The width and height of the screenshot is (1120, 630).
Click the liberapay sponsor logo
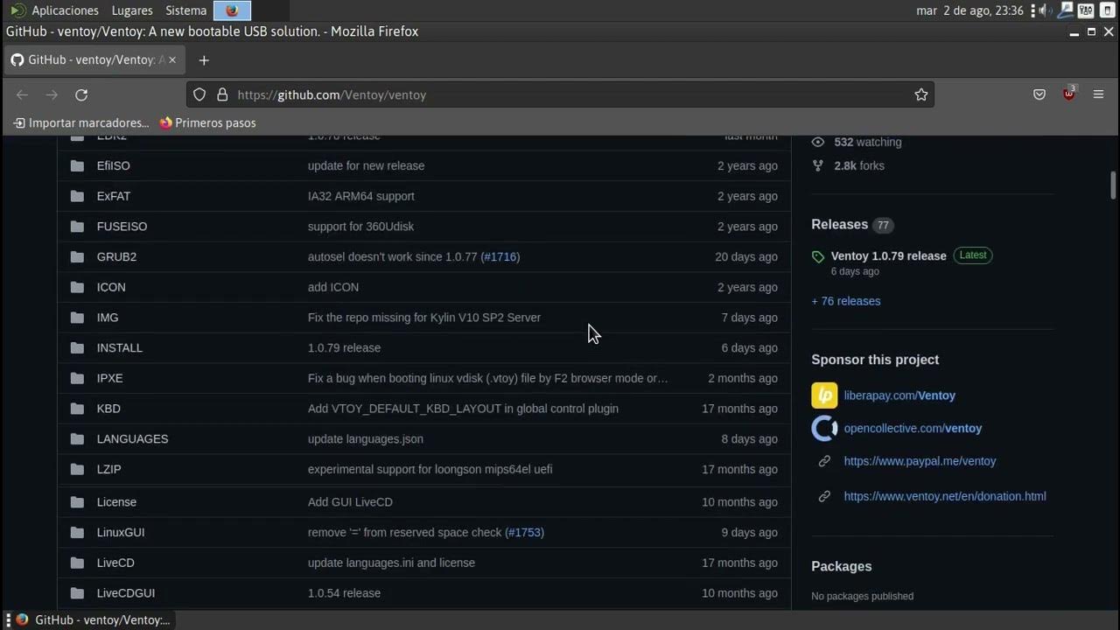[x=824, y=395]
